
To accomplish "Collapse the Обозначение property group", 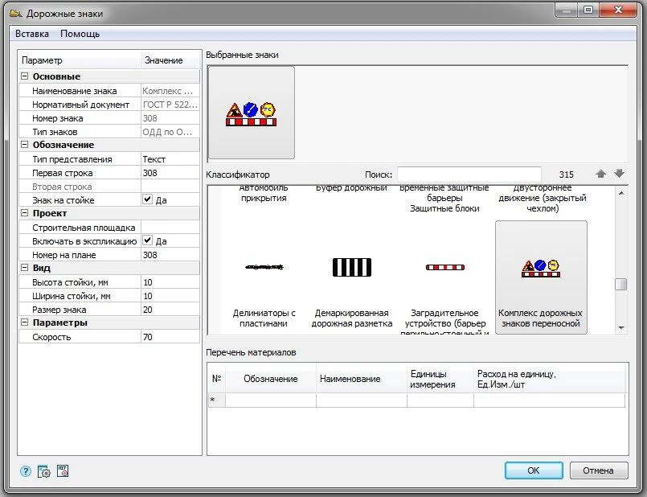I will (x=25, y=146).
